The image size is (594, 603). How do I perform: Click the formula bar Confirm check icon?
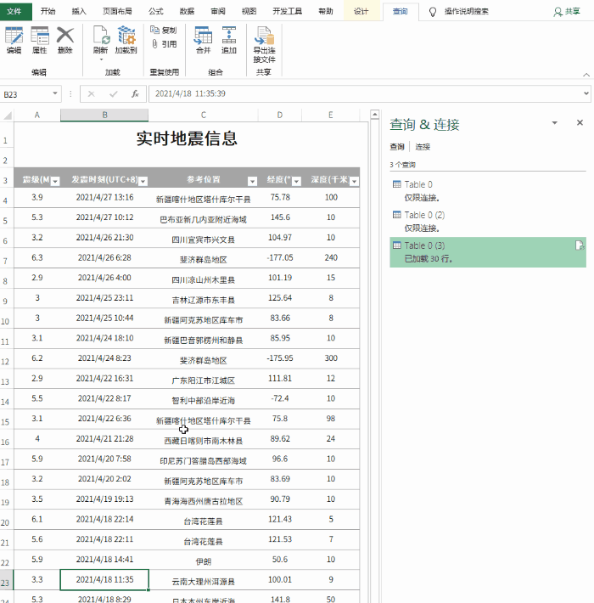point(114,93)
